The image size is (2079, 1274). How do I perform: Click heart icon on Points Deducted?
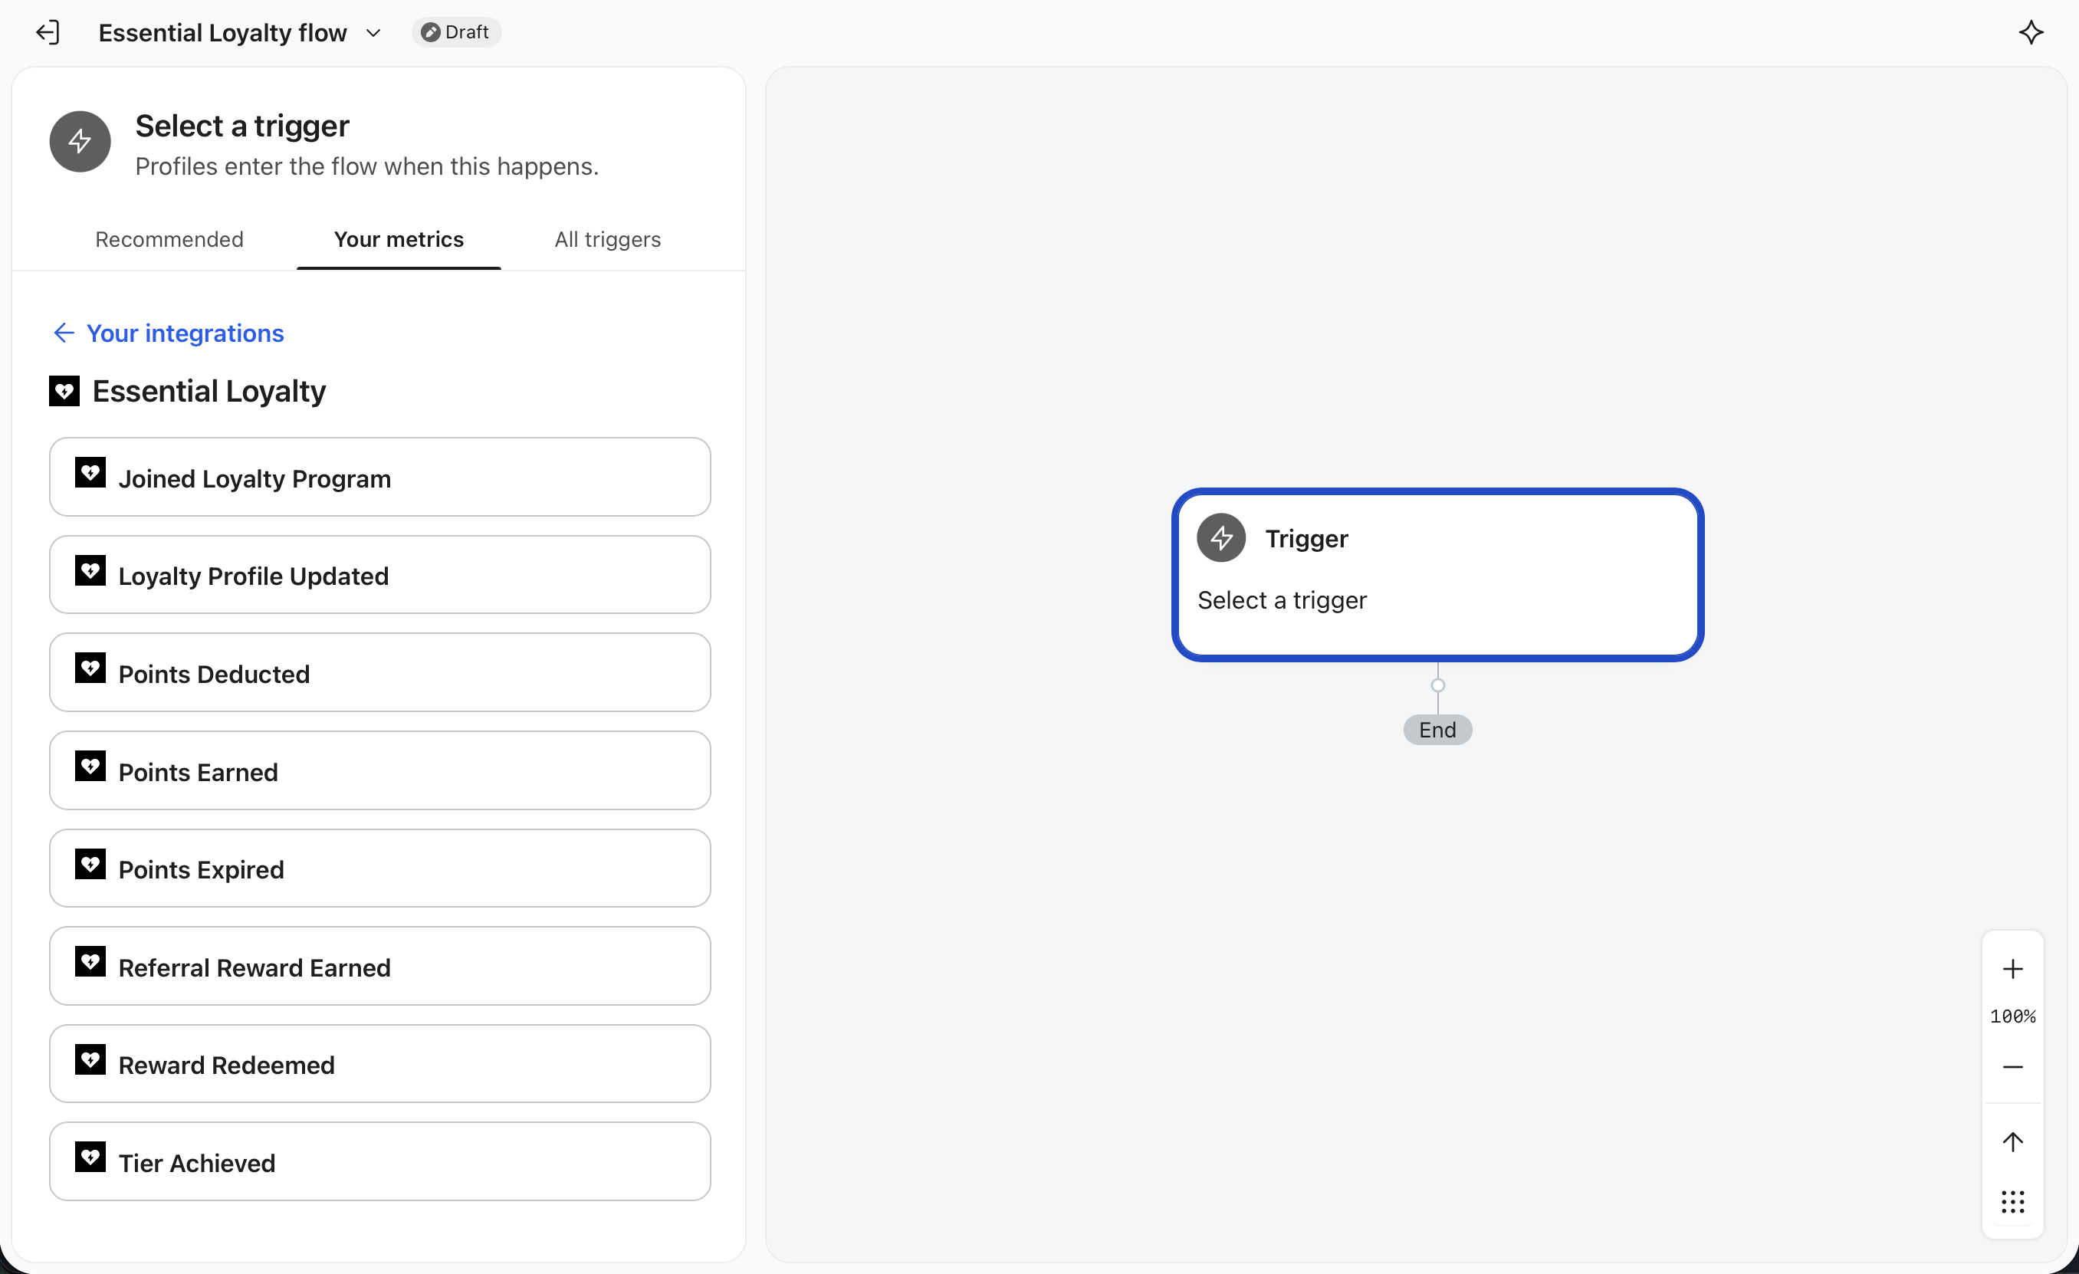click(x=90, y=668)
